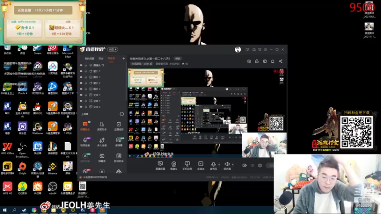Screen dimensions: 381x214
Task: Click the lock icon beside the bell row
Action: tap(257, 61)
